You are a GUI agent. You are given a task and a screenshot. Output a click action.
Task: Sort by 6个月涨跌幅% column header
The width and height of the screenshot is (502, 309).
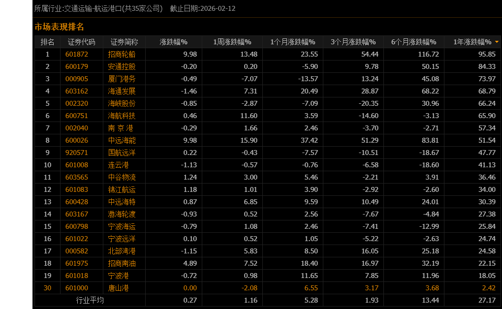tap(413, 42)
